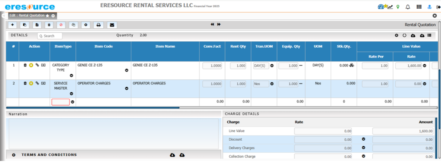Print the rental quotation
441x163 pixels.
click(99, 25)
